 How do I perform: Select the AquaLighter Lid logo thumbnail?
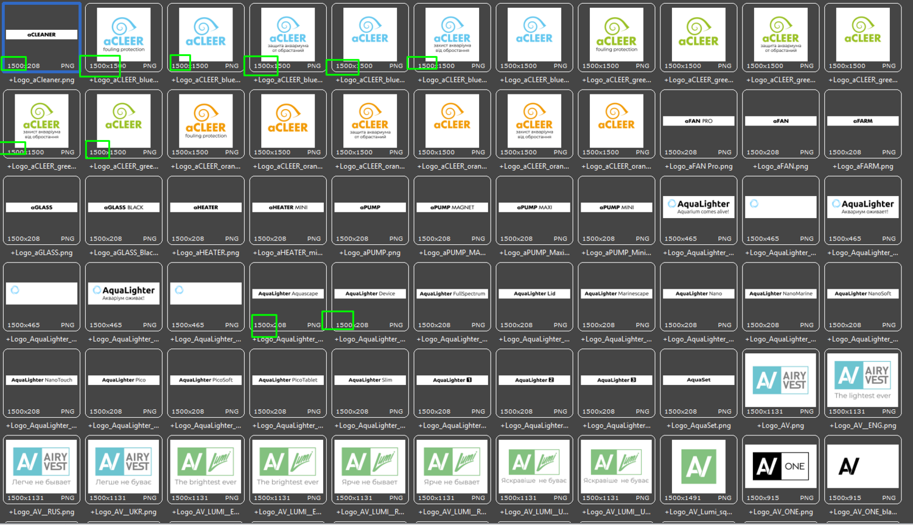(x=534, y=297)
